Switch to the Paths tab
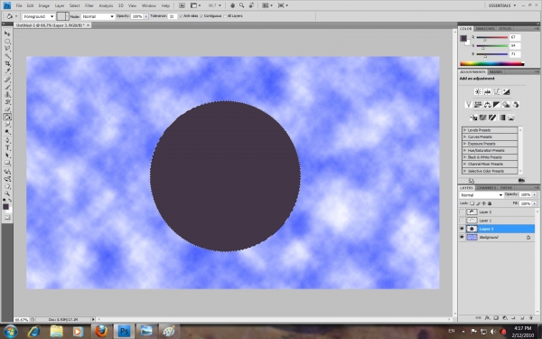Screen dimensions: 542x339 coord(506,188)
